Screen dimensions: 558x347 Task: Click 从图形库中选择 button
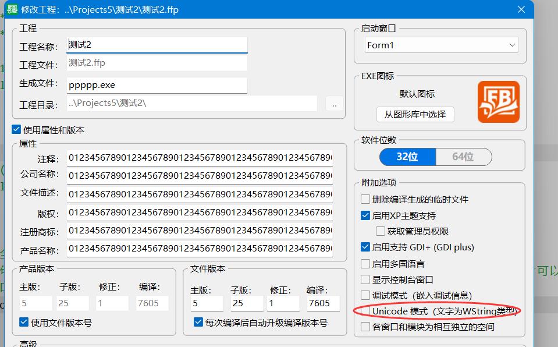click(415, 114)
